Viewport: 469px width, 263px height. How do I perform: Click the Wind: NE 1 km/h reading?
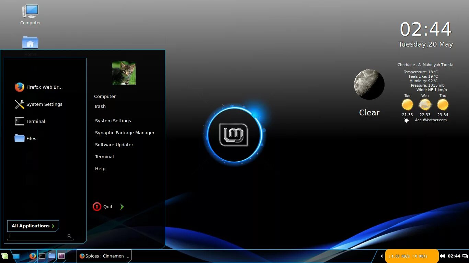432,90
